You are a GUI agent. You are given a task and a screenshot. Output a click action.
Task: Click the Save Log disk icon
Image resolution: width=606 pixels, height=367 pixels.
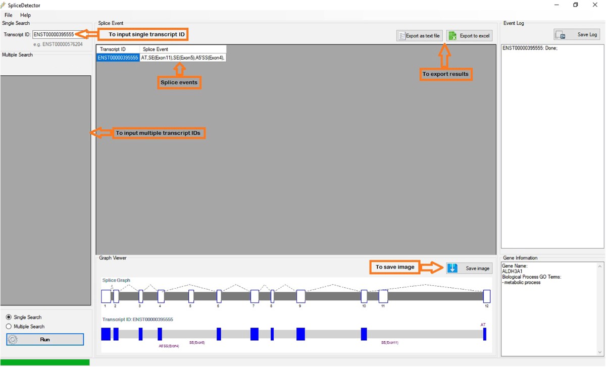(561, 35)
